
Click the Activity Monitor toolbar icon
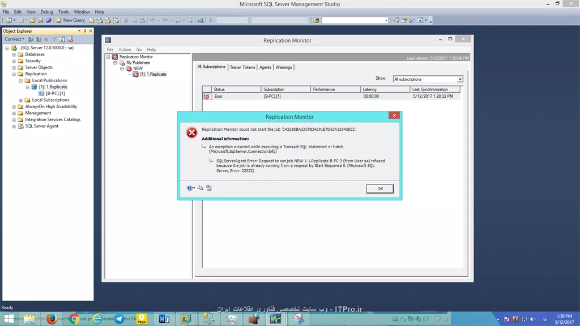200,20
